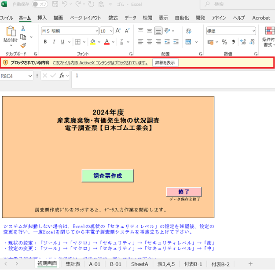Screen dimensions: 275x270
Task: Click the Increase Font Size icon
Action: tap(118, 31)
